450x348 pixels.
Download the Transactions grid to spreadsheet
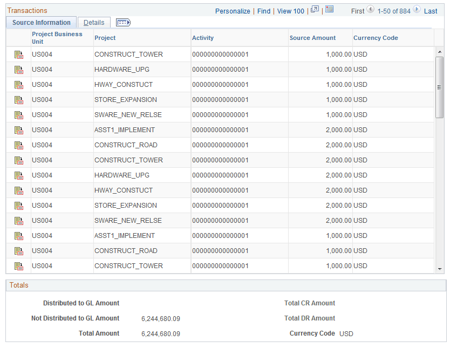coord(329,10)
